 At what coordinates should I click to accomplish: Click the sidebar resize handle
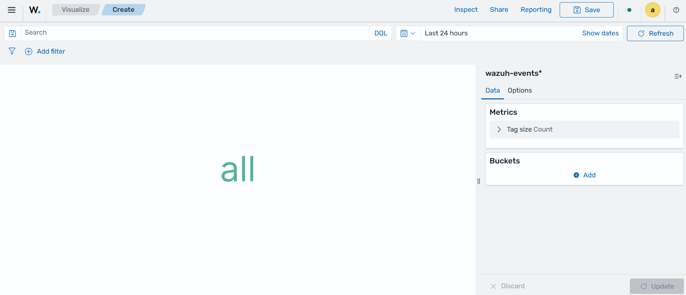(x=479, y=181)
